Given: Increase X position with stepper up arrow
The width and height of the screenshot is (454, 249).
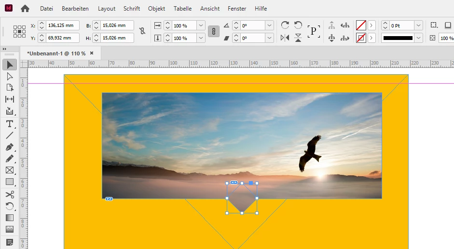Looking at the screenshot, I should [x=41, y=24].
